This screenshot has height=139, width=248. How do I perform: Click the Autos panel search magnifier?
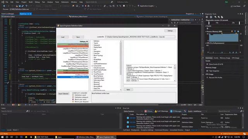pos(27,111)
